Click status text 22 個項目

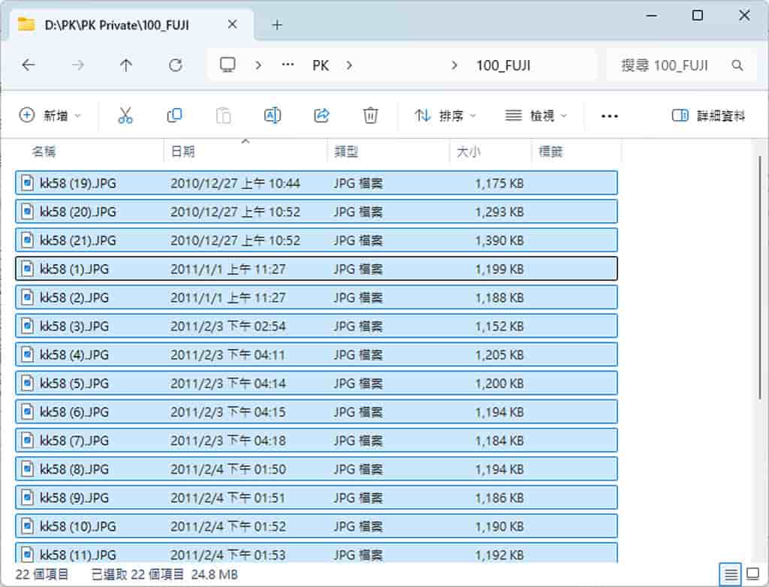pyautogui.click(x=42, y=574)
